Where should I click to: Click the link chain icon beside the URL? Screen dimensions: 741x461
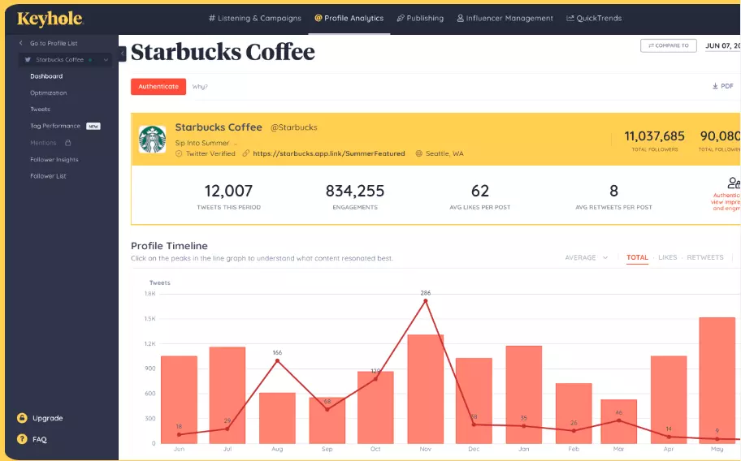tap(245, 153)
